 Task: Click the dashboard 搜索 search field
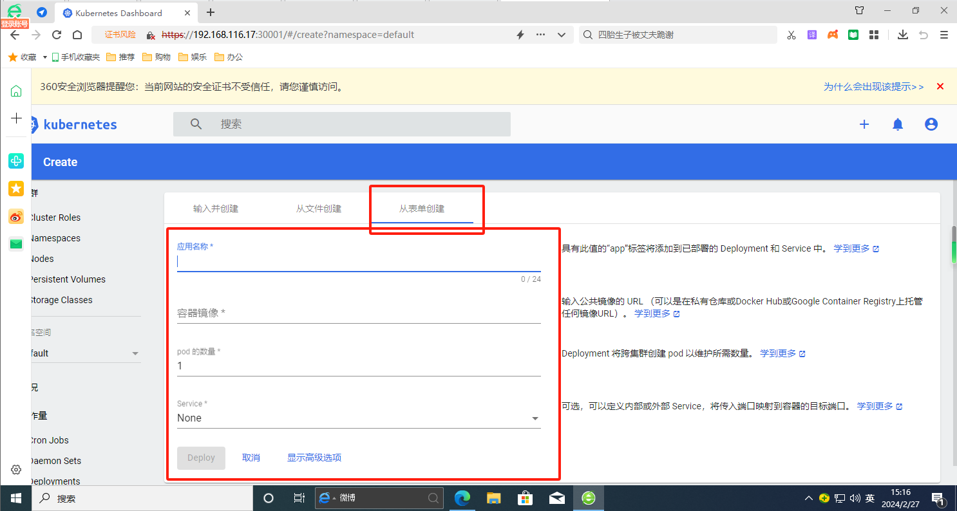click(341, 124)
